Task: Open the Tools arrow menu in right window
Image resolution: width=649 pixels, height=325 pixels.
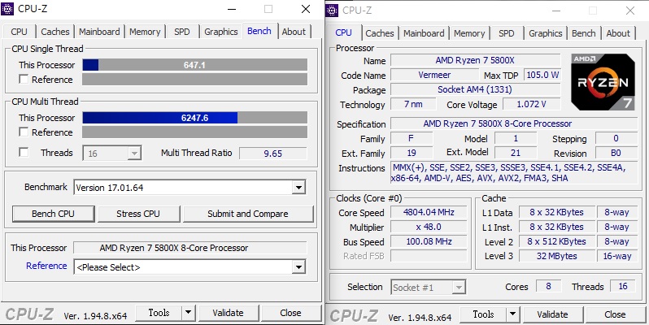Action: [513, 314]
